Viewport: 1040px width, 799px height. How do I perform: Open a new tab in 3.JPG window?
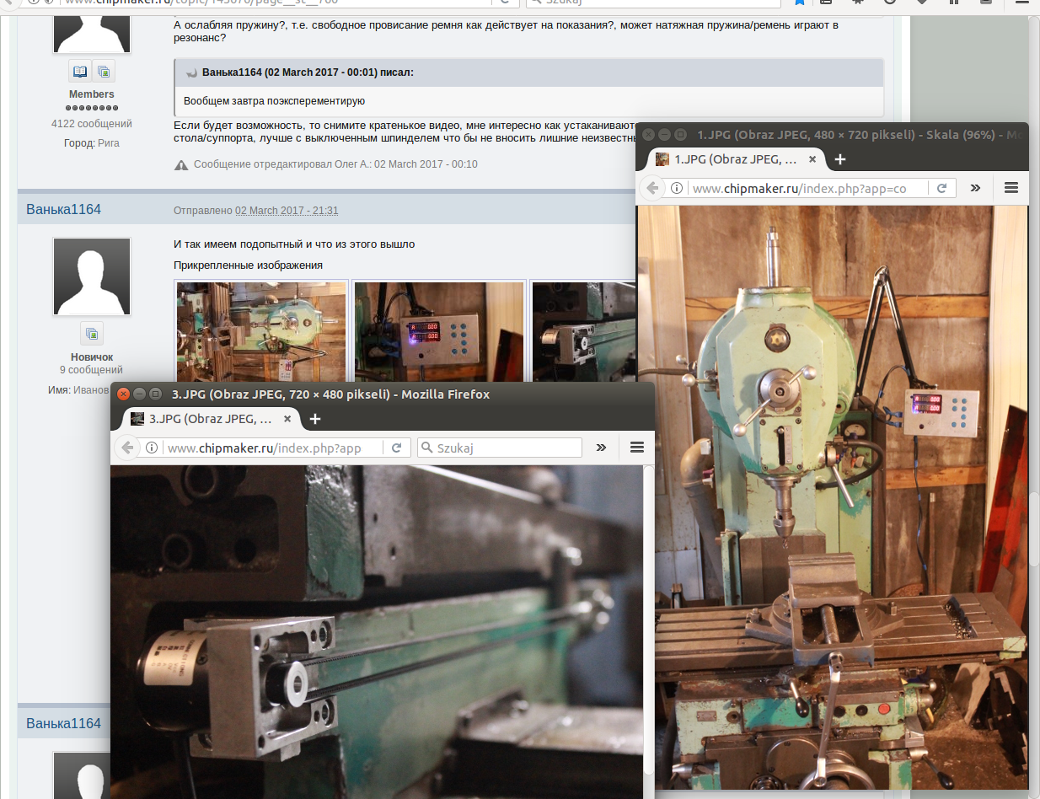[x=314, y=419]
